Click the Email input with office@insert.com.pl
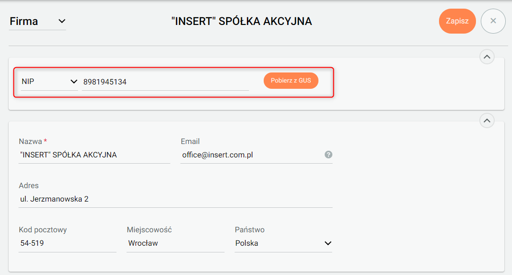Image resolution: width=512 pixels, height=275 pixels. click(250, 155)
